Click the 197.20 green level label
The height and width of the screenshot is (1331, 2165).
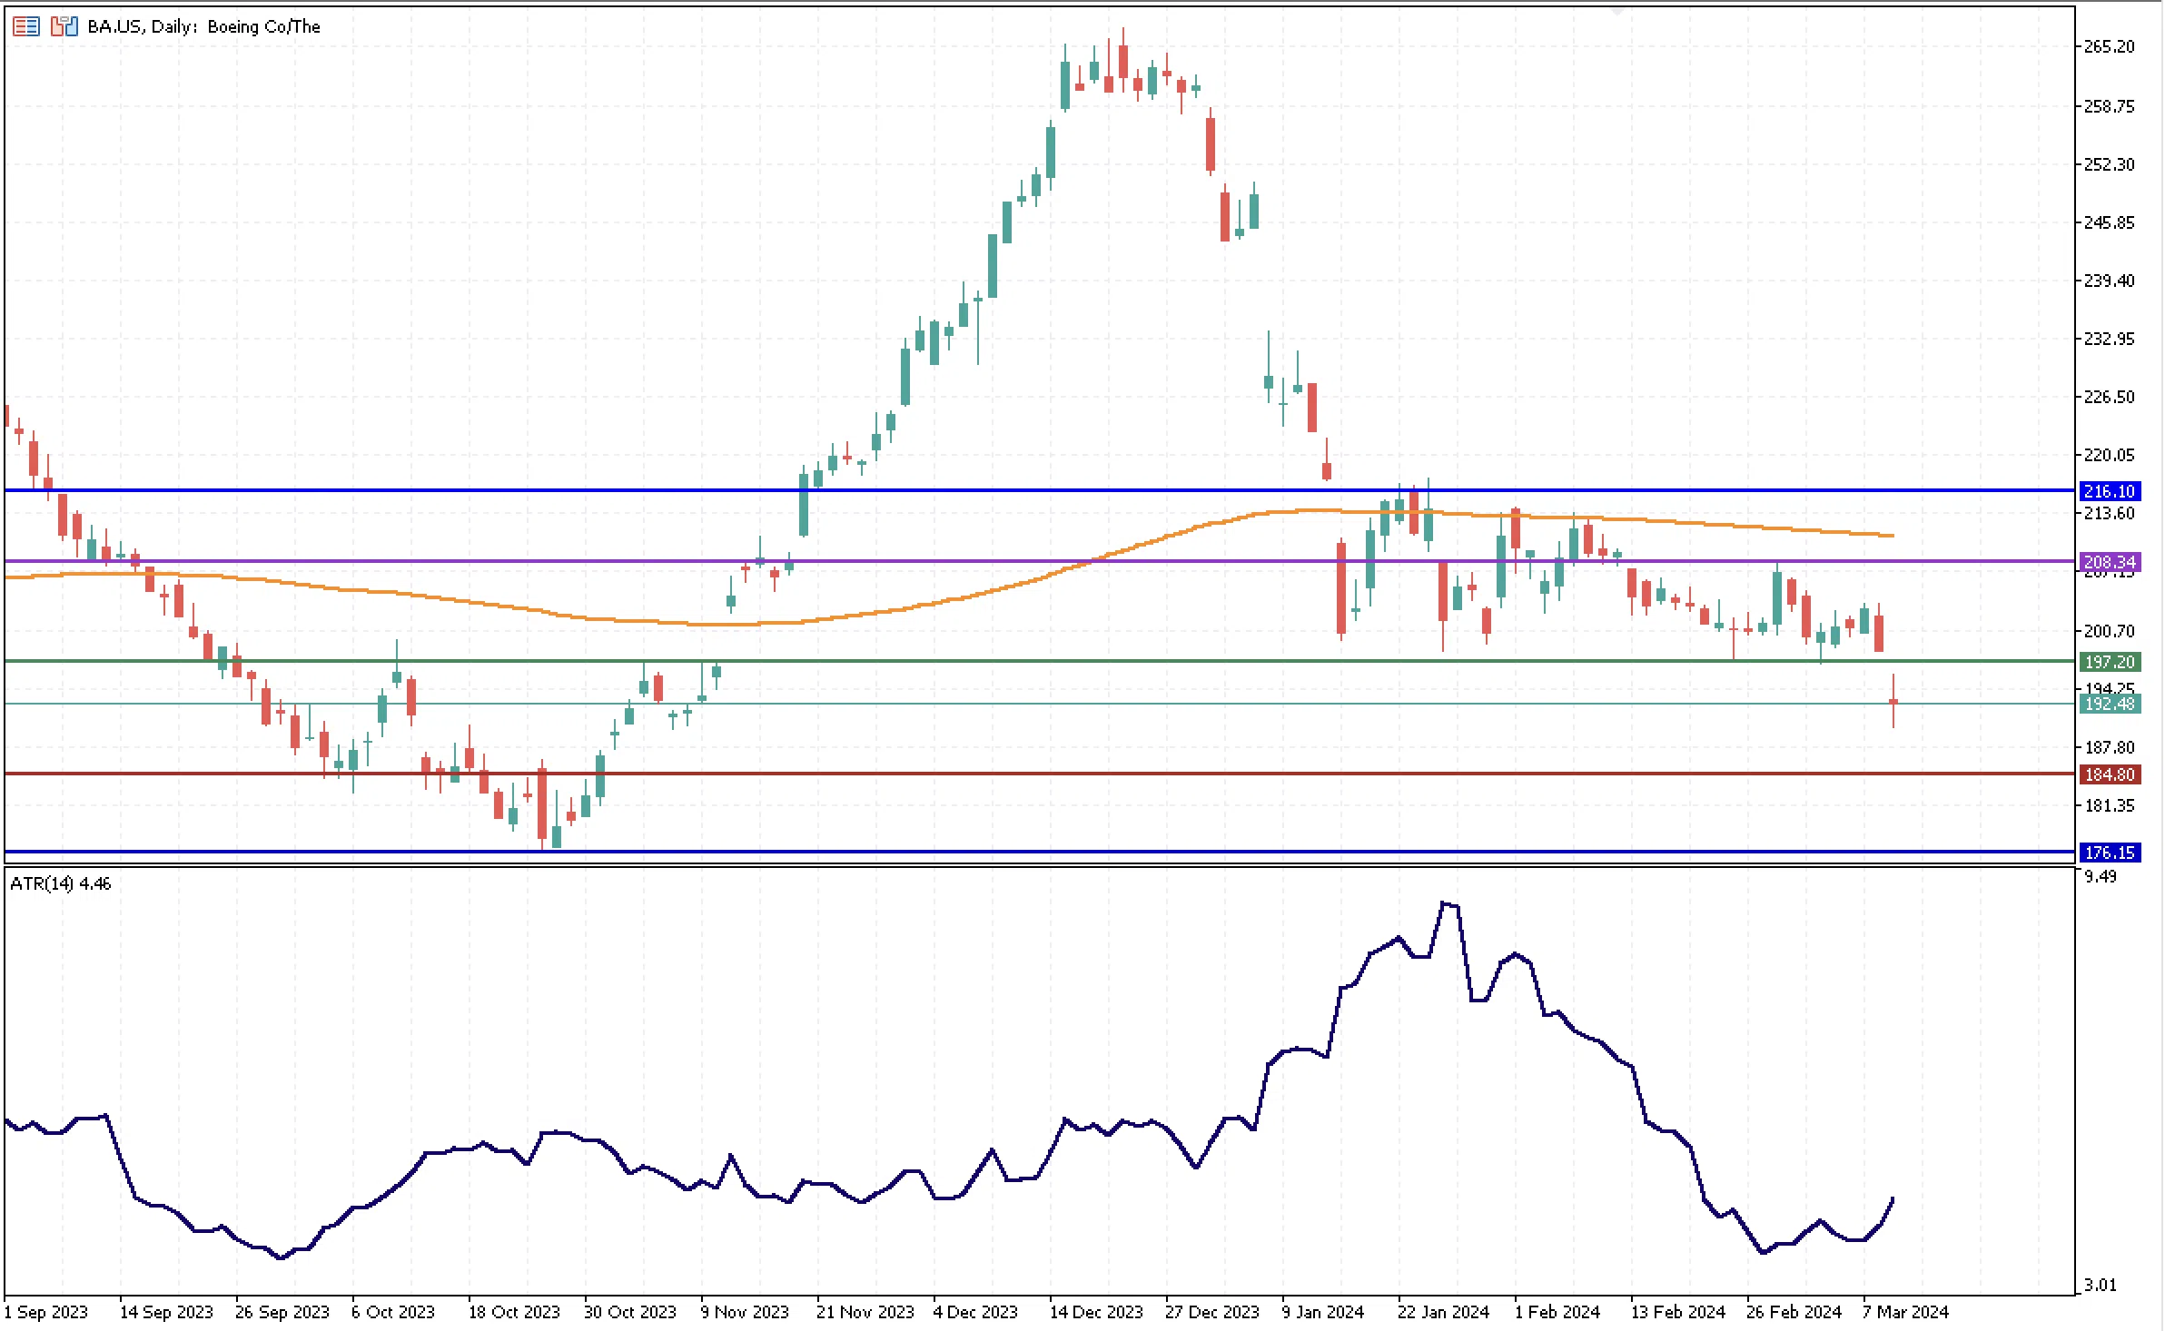pyautogui.click(x=2109, y=662)
